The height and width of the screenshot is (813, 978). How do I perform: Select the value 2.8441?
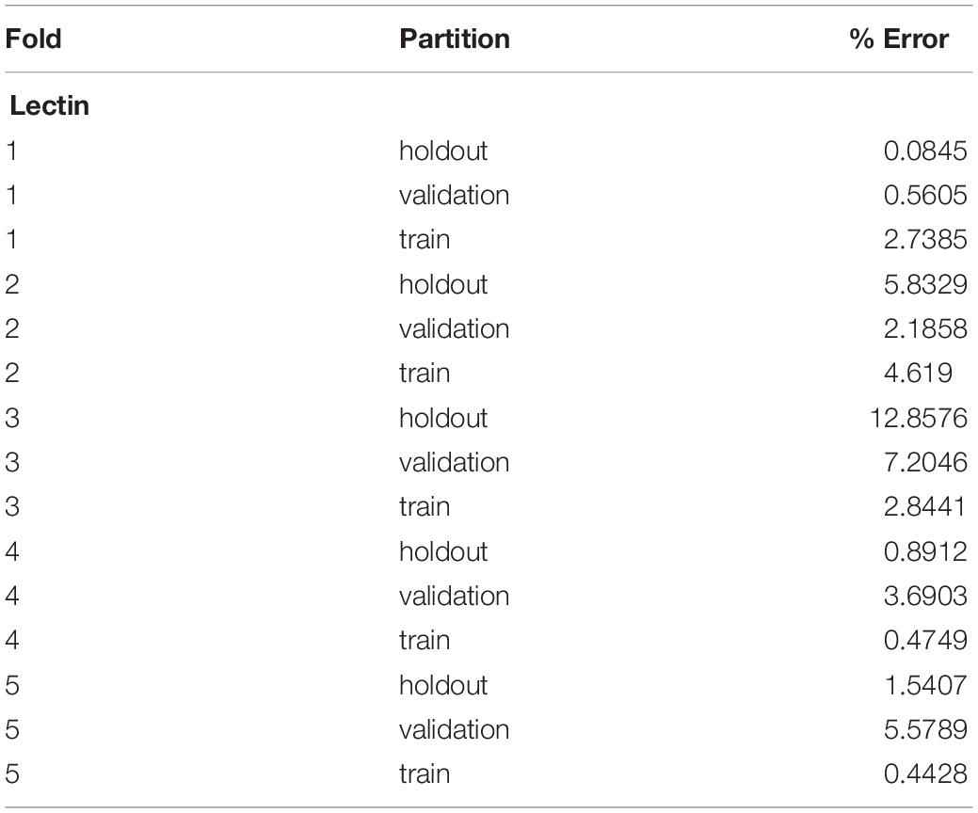(925, 506)
